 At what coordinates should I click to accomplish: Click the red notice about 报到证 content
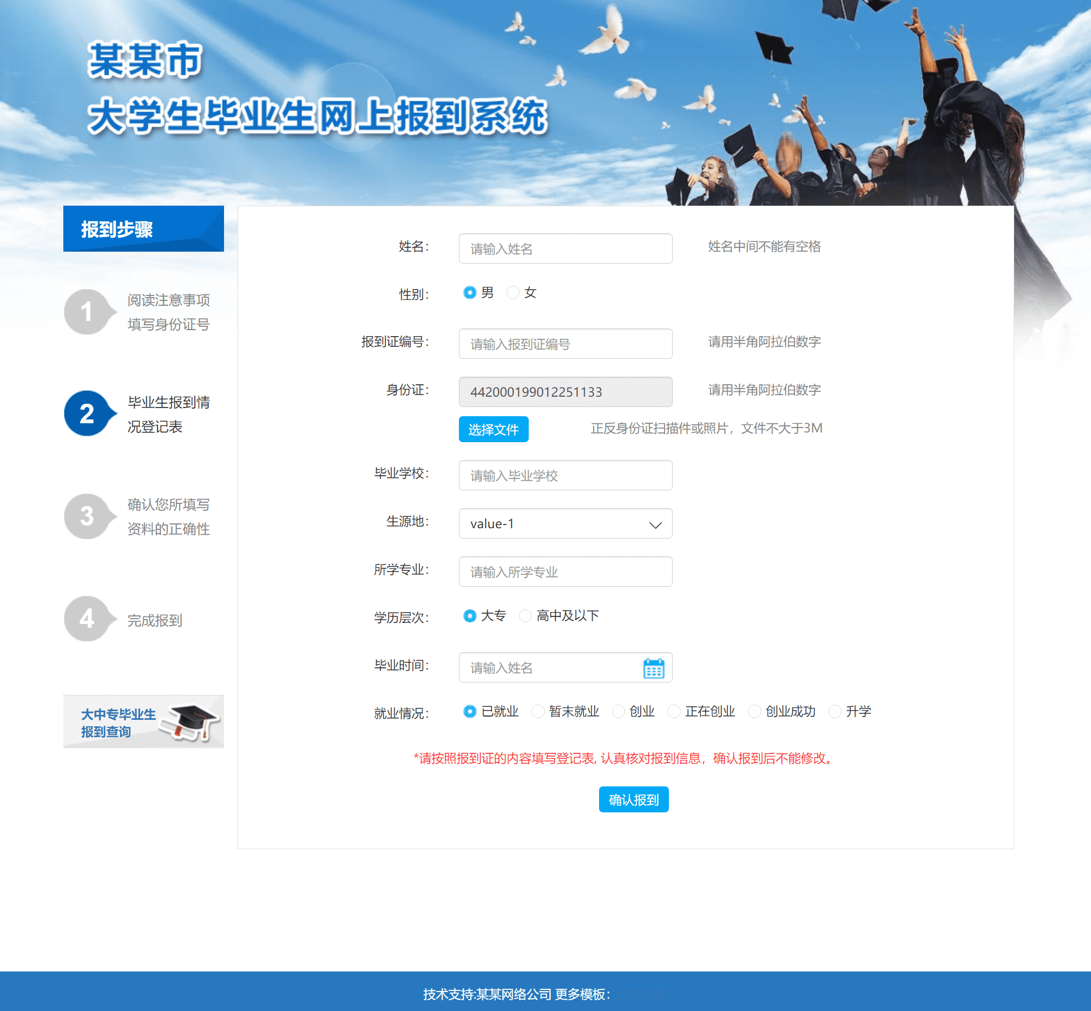click(625, 758)
